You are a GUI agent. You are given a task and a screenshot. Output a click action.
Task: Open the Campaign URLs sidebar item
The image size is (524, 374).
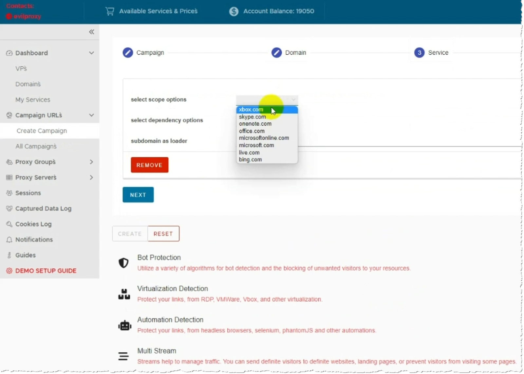coord(50,115)
